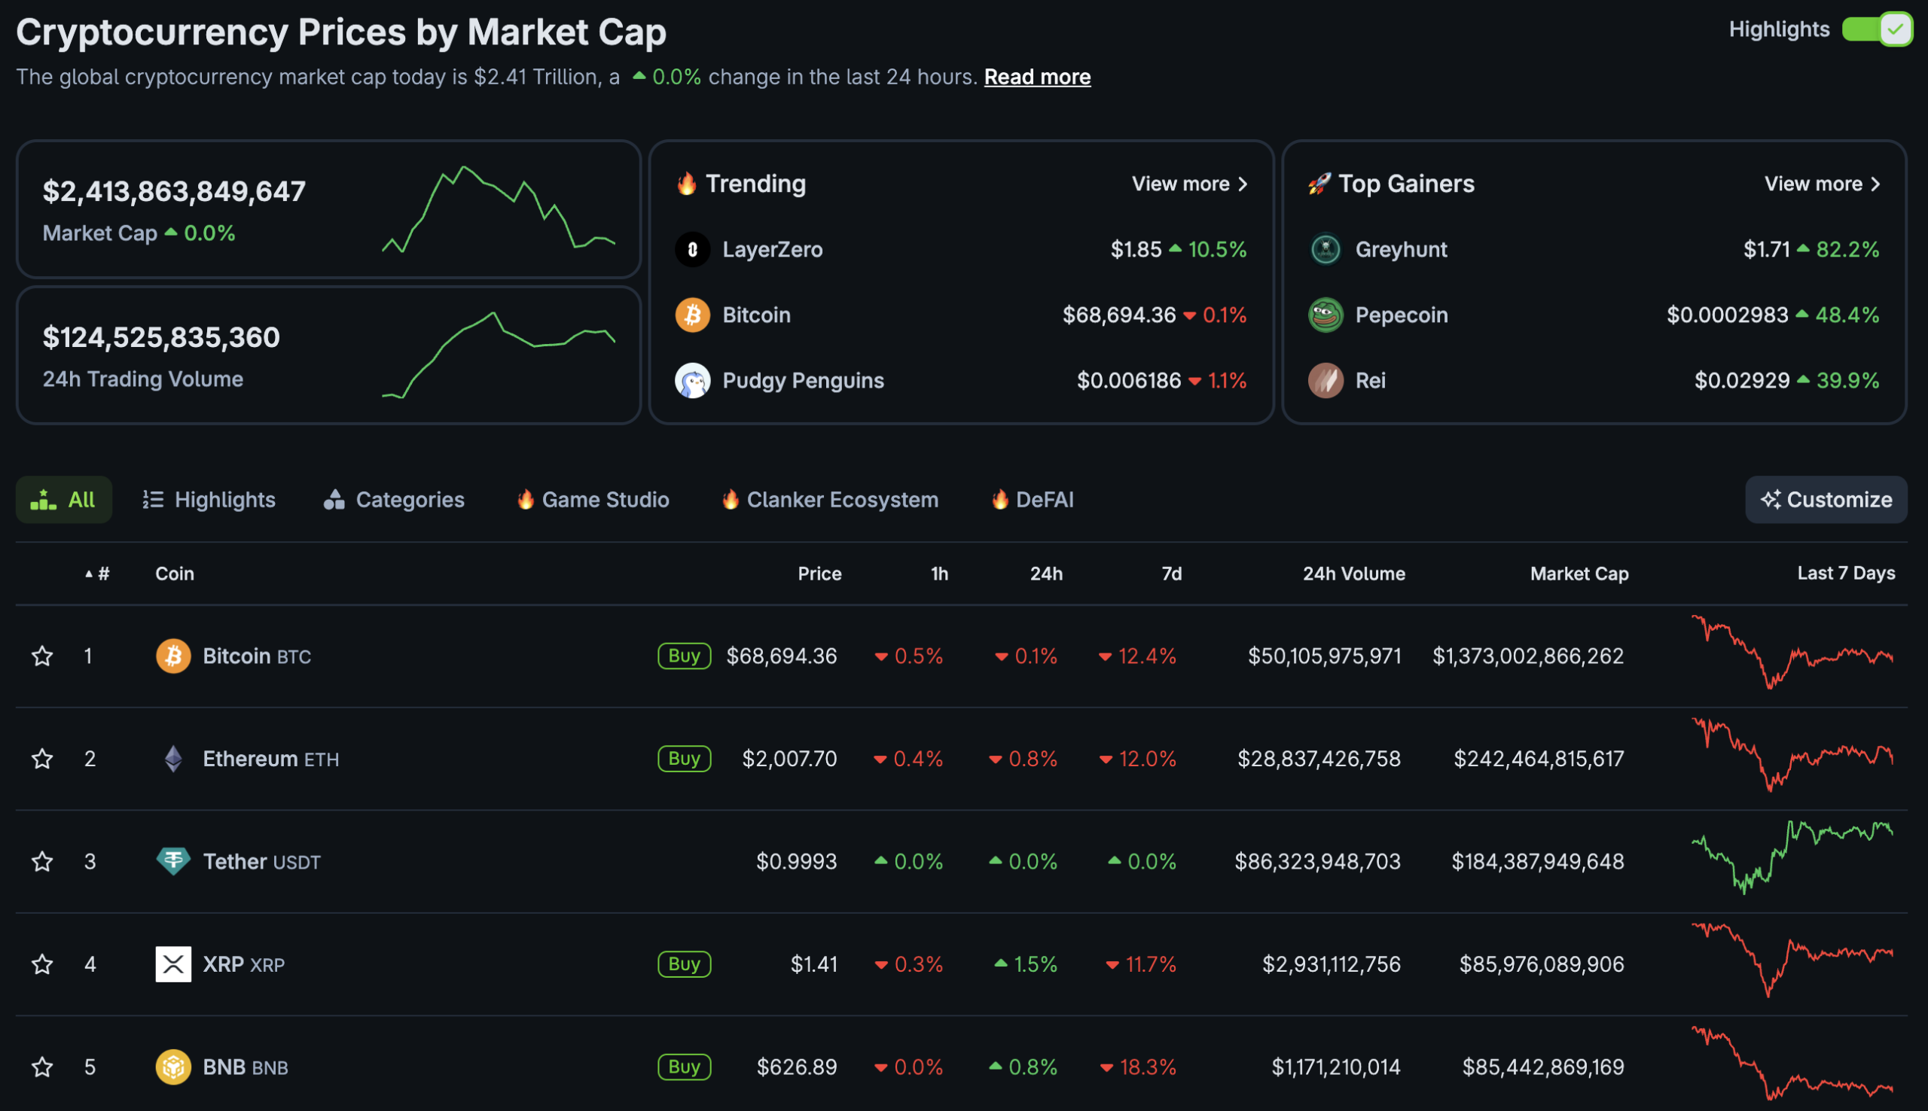This screenshot has height=1111, width=1928.
Task: Open the Clanker Ecosystem tab
Action: (x=830, y=500)
